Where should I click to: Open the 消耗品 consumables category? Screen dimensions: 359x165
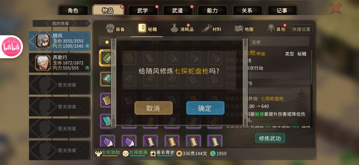click(x=182, y=29)
